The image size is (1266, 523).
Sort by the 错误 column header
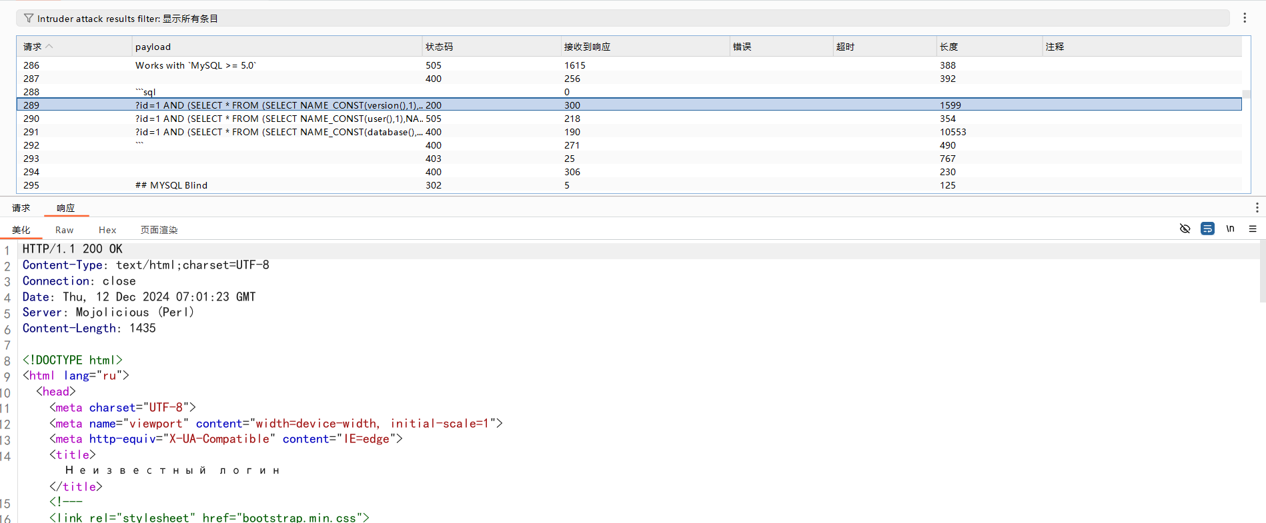pos(781,47)
